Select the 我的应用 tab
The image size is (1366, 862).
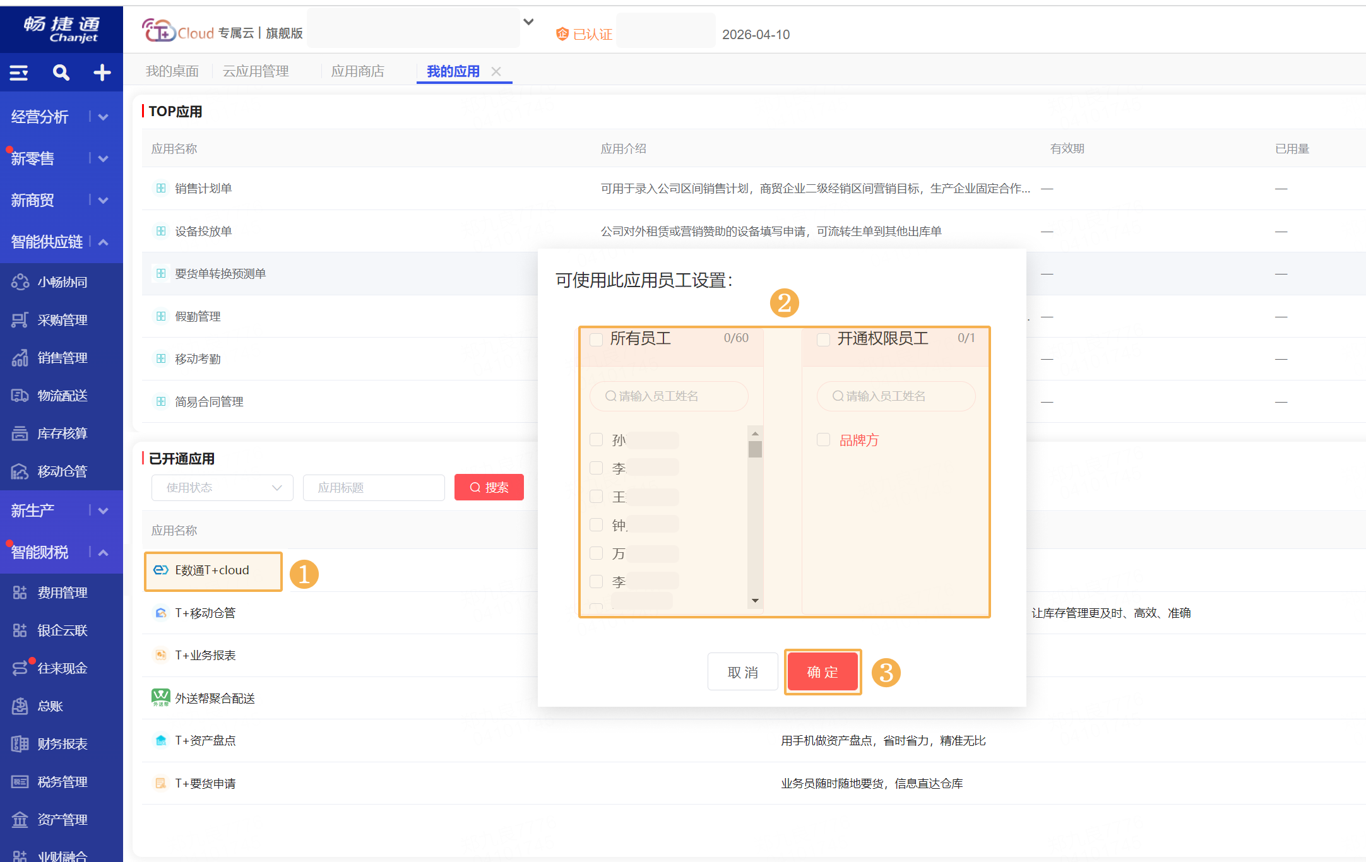tap(453, 71)
